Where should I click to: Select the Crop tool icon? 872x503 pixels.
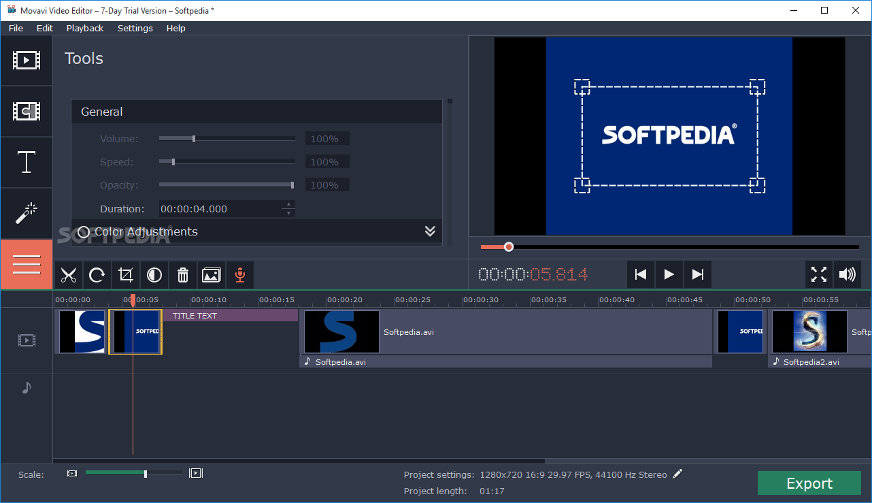coord(126,275)
